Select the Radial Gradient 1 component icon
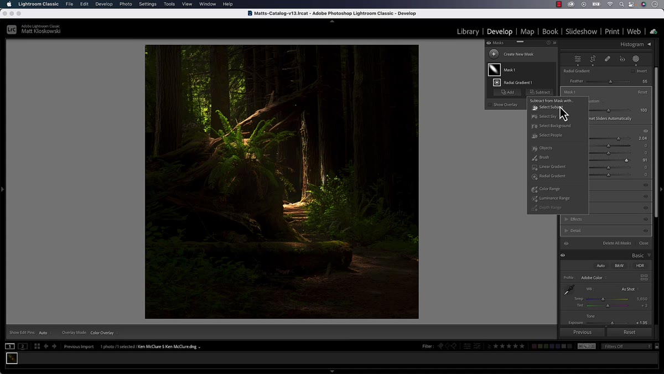This screenshot has height=374, width=664. (497, 82)
